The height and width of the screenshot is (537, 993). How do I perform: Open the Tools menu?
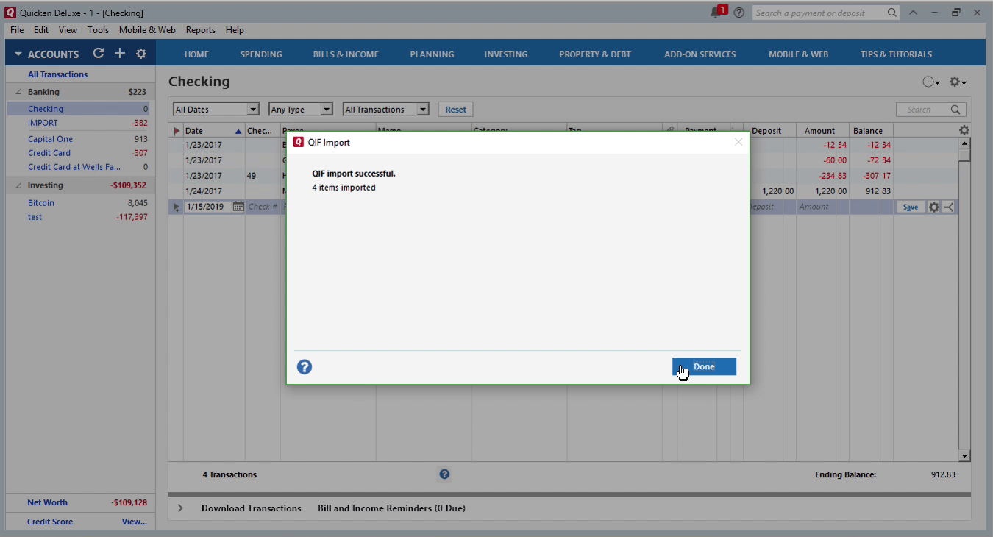(x=98, y=30)
